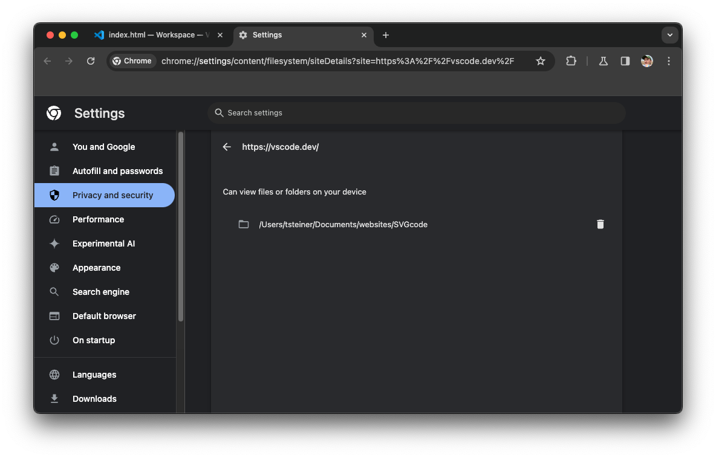Click the Chrome logo beside Settings heading

(x=53, y=113)
